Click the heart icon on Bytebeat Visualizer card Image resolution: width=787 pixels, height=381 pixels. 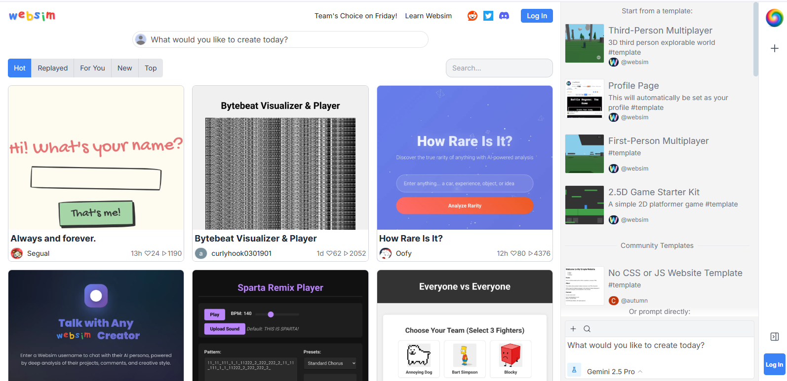[x=329, y=253]
